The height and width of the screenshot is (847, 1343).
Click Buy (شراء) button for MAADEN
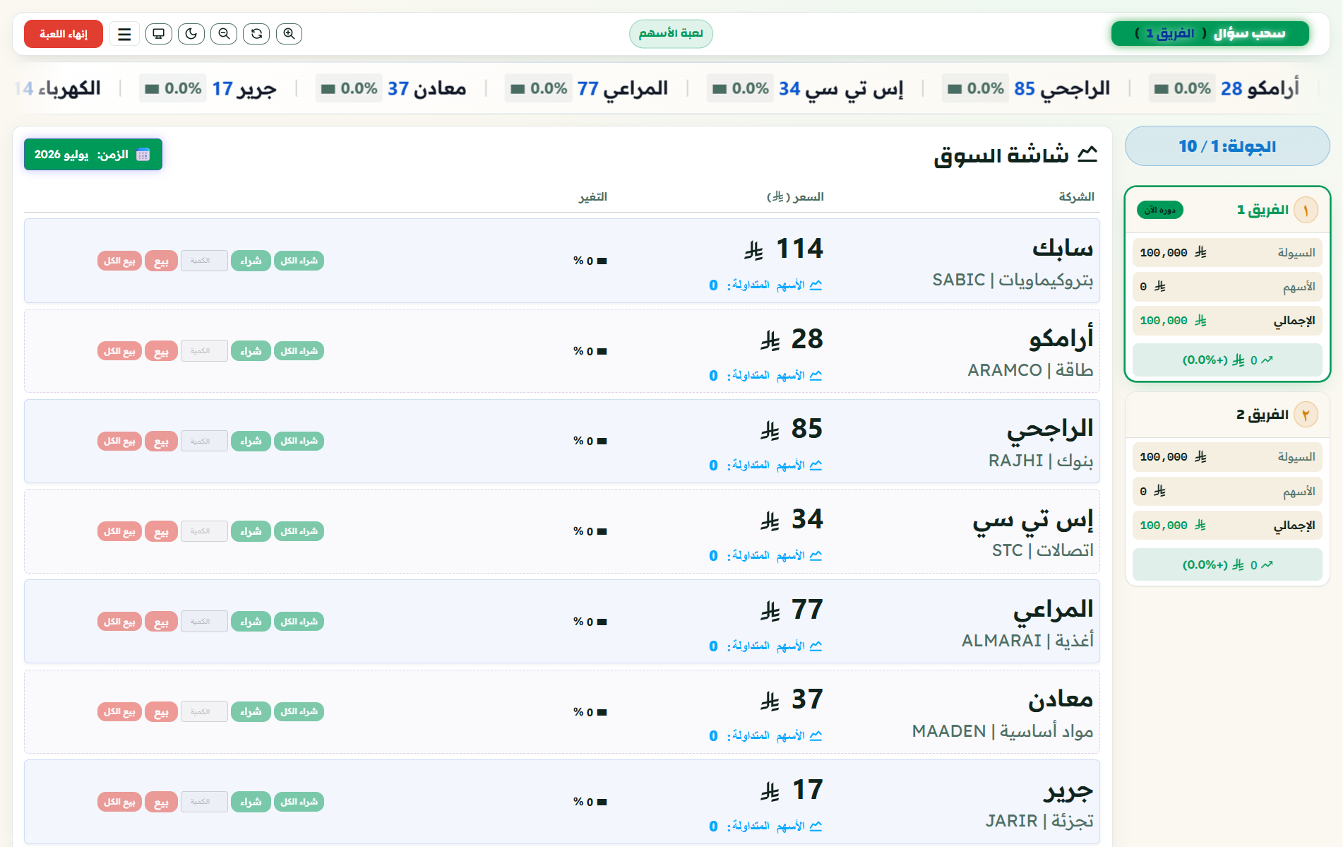click(x=251, y=711)
